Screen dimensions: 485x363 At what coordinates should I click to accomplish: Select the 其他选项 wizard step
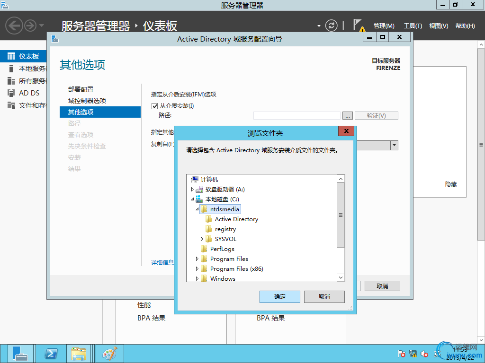tap(100, 112)
